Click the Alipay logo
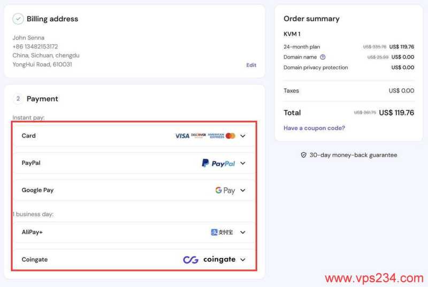 pos(222,233)
